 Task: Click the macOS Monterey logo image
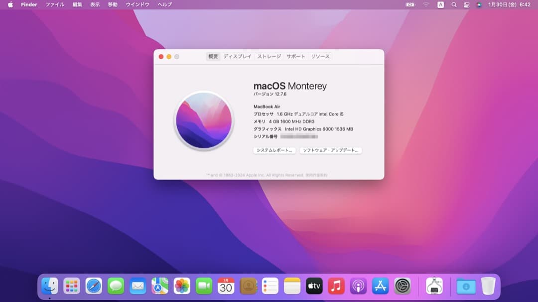coord(204,120)
